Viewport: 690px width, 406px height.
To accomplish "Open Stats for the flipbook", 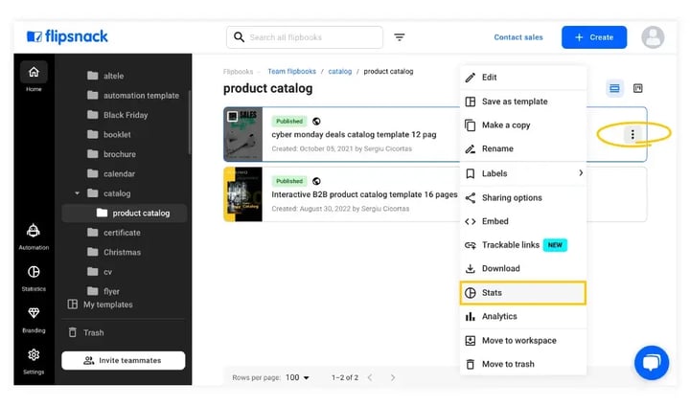I will pos(523,293).
